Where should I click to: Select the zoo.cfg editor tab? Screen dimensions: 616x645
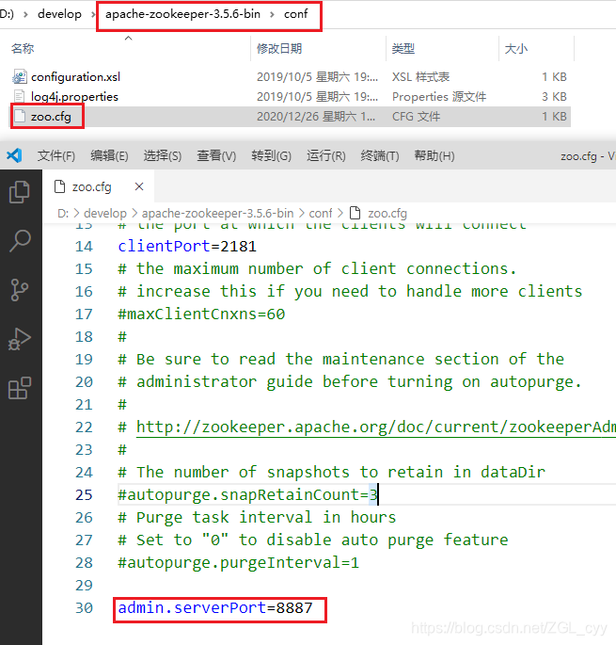pos(98,186)
